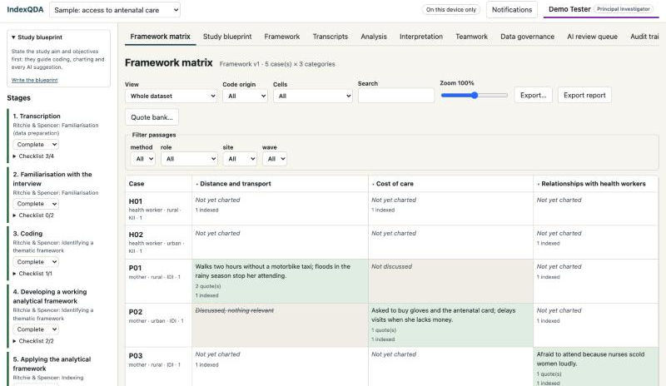Switch to the Framework matrix tab
This screenshot has height=386, width=666.
tap(160, 37)
